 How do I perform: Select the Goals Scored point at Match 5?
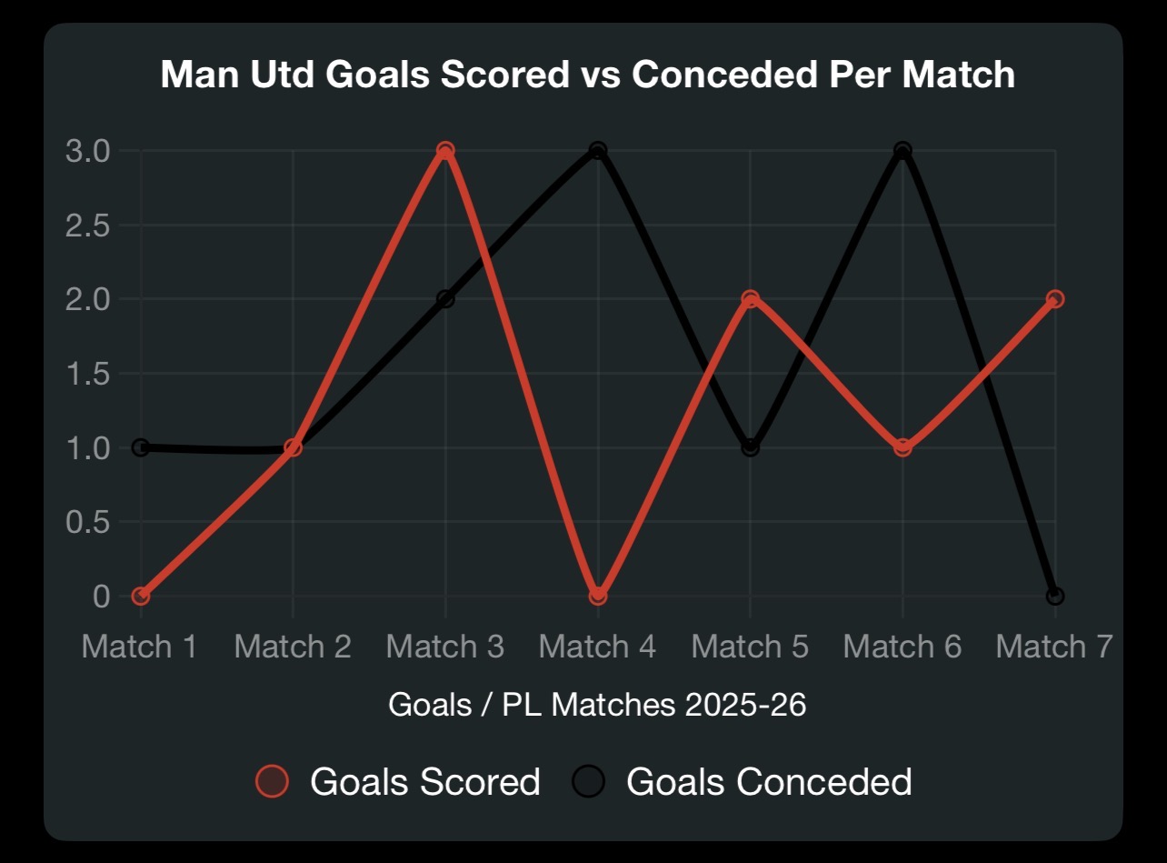tap(750, 299)
